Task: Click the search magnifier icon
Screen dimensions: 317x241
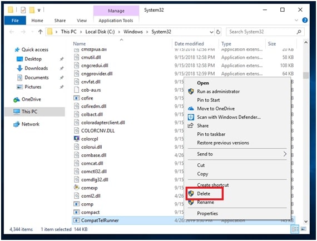Action: (299, 32)
